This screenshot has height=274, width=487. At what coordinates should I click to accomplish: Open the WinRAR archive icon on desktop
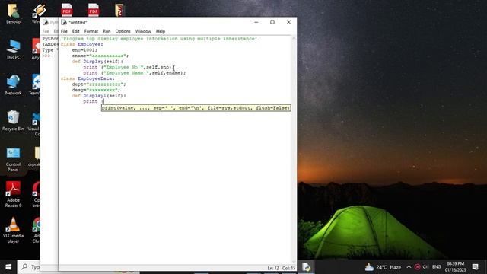119,10
